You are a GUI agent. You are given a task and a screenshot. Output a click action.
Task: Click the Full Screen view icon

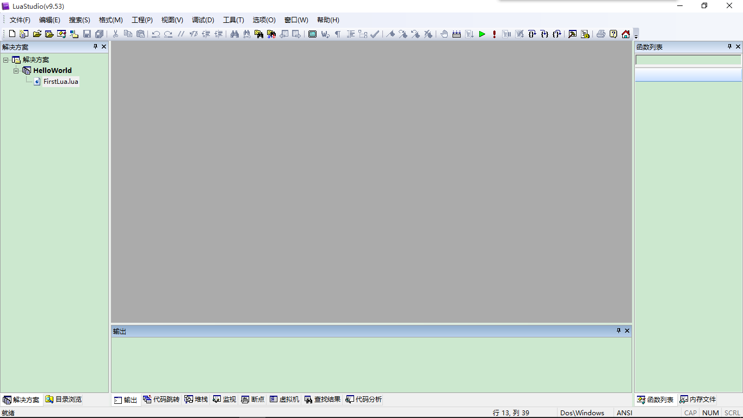312,34
